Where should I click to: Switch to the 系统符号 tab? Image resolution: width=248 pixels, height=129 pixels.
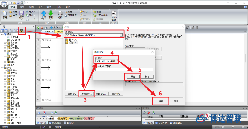pyautogui.click(x=63, y=119)
